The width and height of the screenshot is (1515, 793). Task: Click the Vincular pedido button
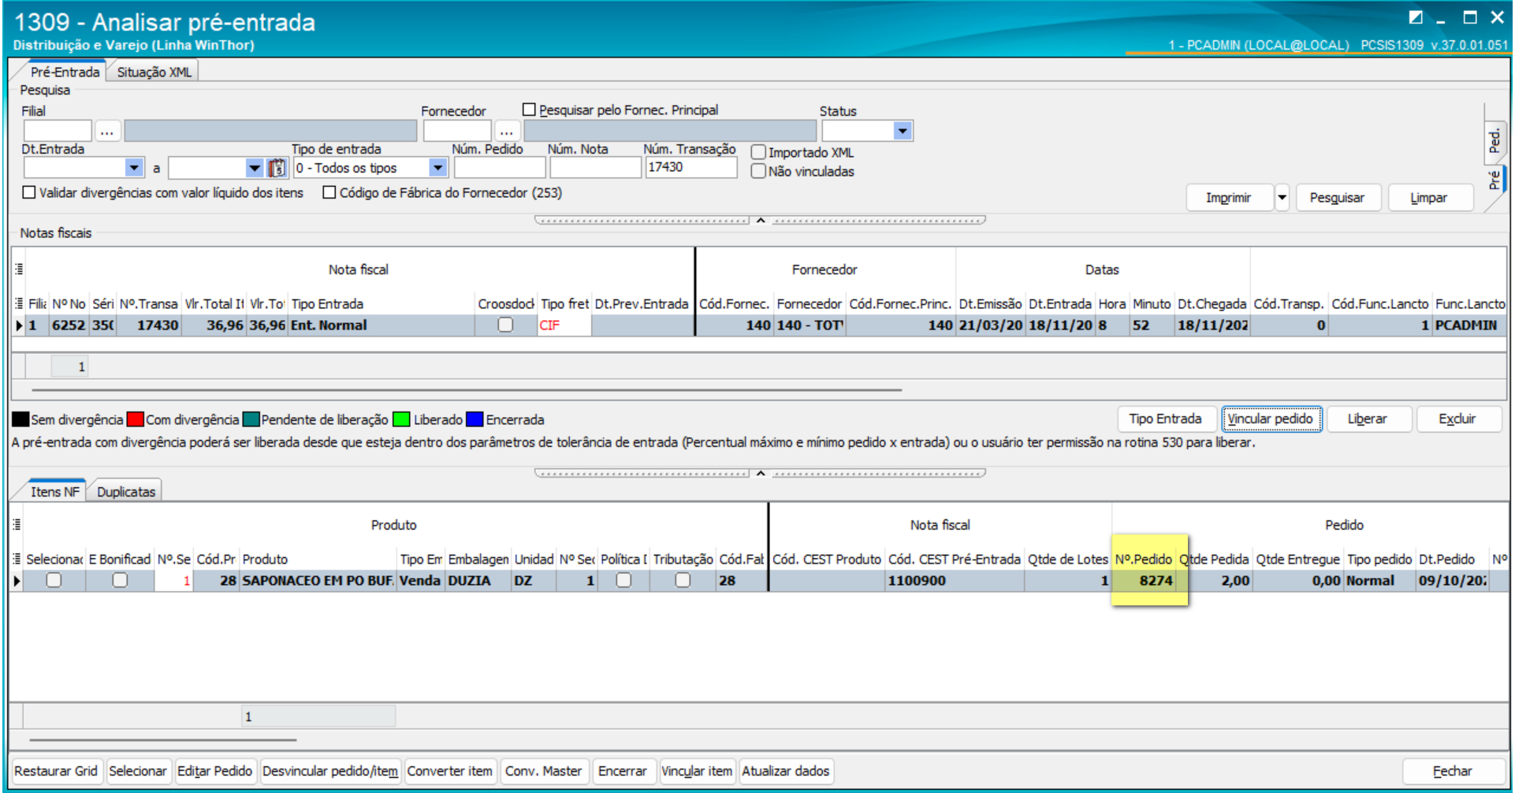click(1271, 419)
